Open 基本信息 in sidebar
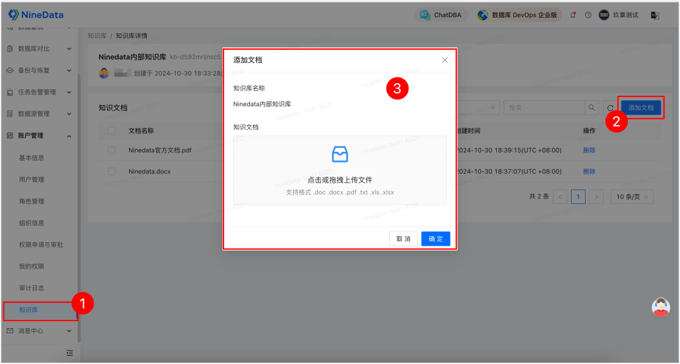The height and width of the screenshot is (364, 680). 31,157
